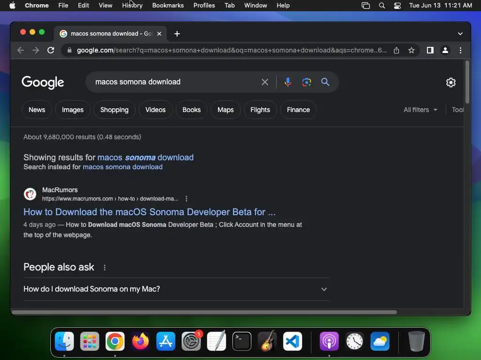Click Chrome icon in the Dock
Viewport: 481px width, 360px height.
click(115, 341)
